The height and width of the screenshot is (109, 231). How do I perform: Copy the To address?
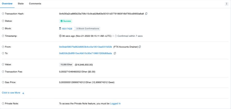115,53
